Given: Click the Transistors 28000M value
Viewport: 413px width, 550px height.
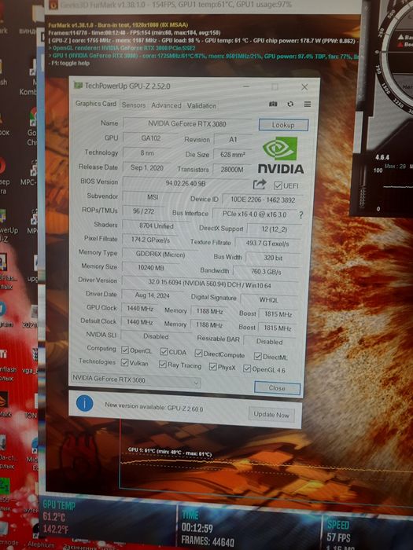Looking at the screenshot, I should click(x=232, y=170).
